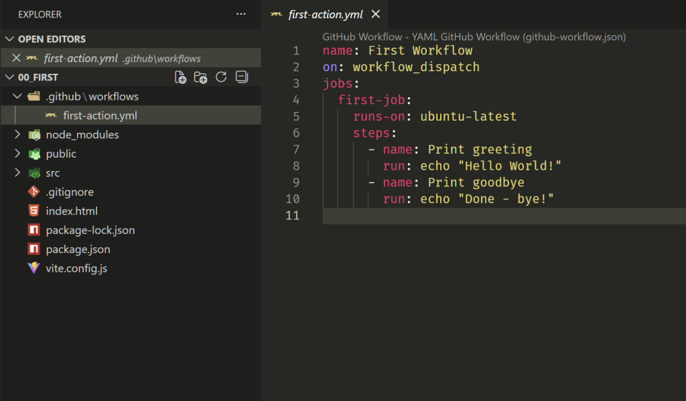Place cursor on empty line 11

click(469, 216)
